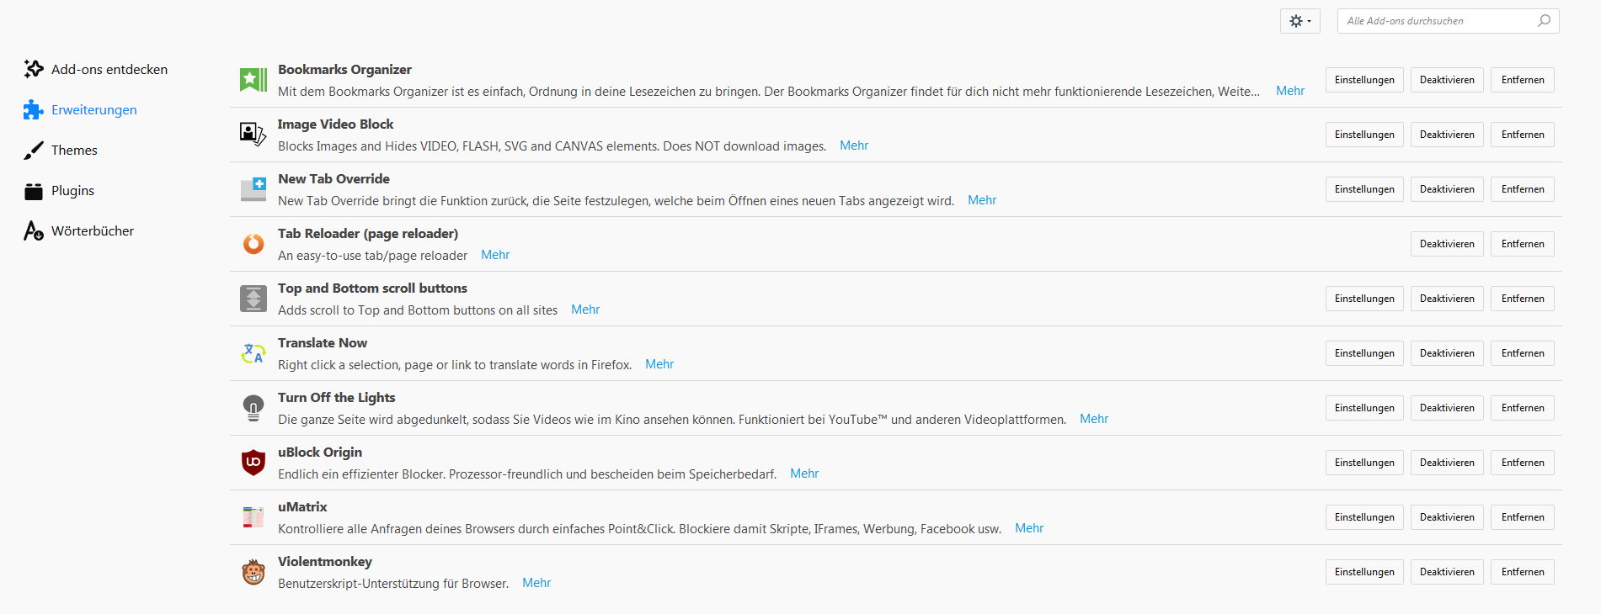Deaktivieren the uBlock Origin extension

pyautogui.click(x=1446, y=463)
